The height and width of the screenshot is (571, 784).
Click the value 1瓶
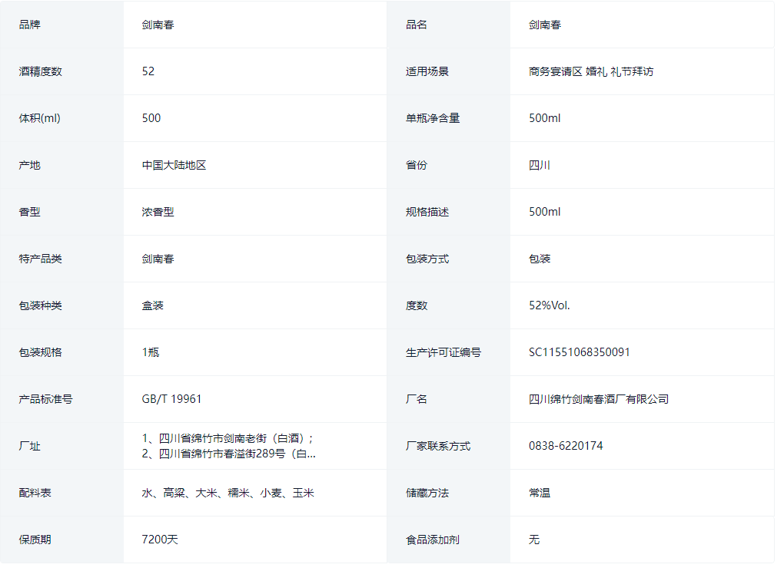[x=151, y=352]
